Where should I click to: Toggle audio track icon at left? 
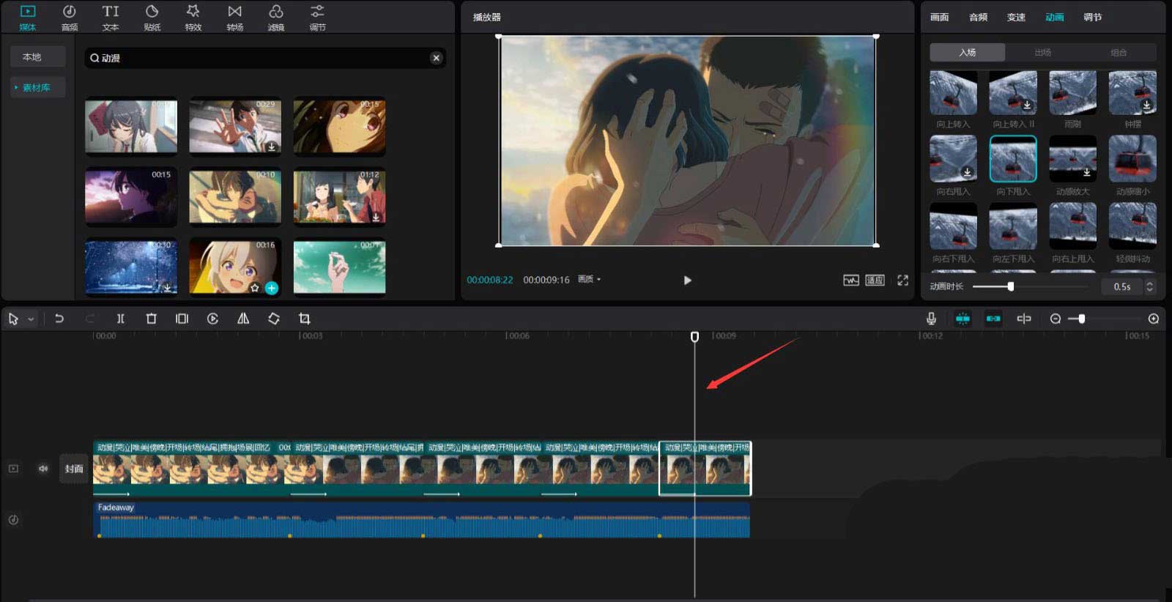tap(13, 520)
